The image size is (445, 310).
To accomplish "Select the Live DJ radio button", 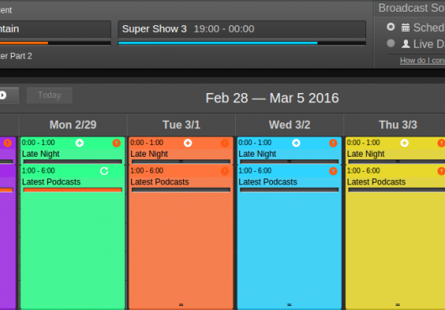I will pyautogui.click(x=390, y=44).
